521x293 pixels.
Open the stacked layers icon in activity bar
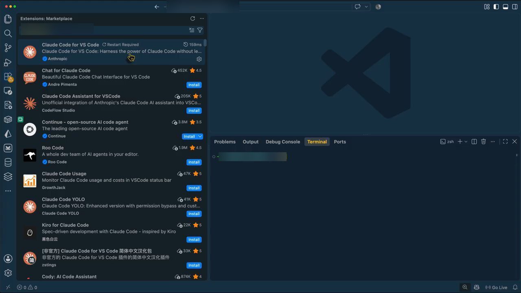[x=8, y=177]
